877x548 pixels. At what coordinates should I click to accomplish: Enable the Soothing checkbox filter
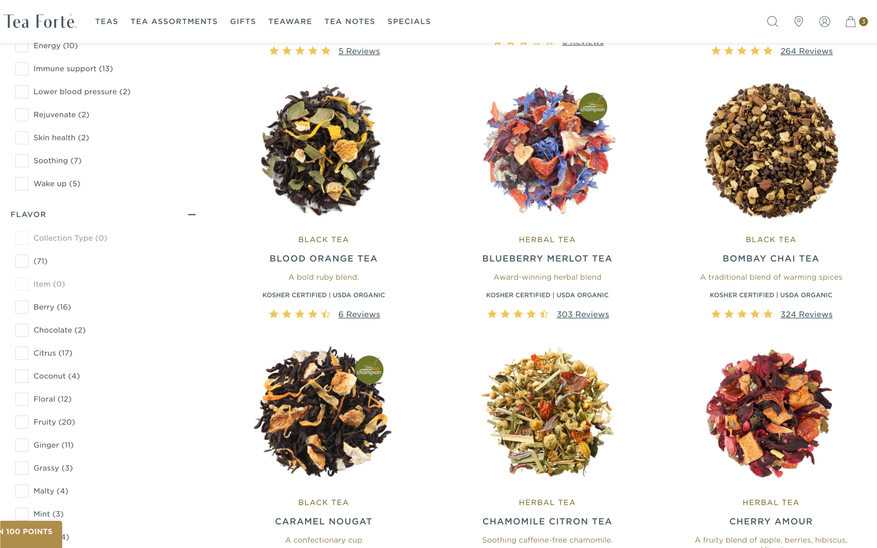[x=21, y=160]
